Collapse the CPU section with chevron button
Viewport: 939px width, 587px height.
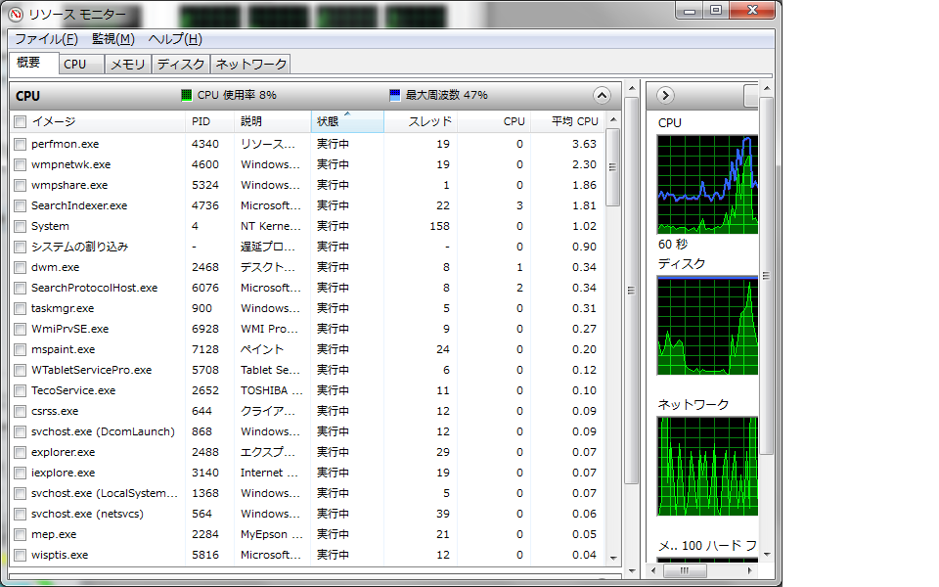[x=602, y=95]
